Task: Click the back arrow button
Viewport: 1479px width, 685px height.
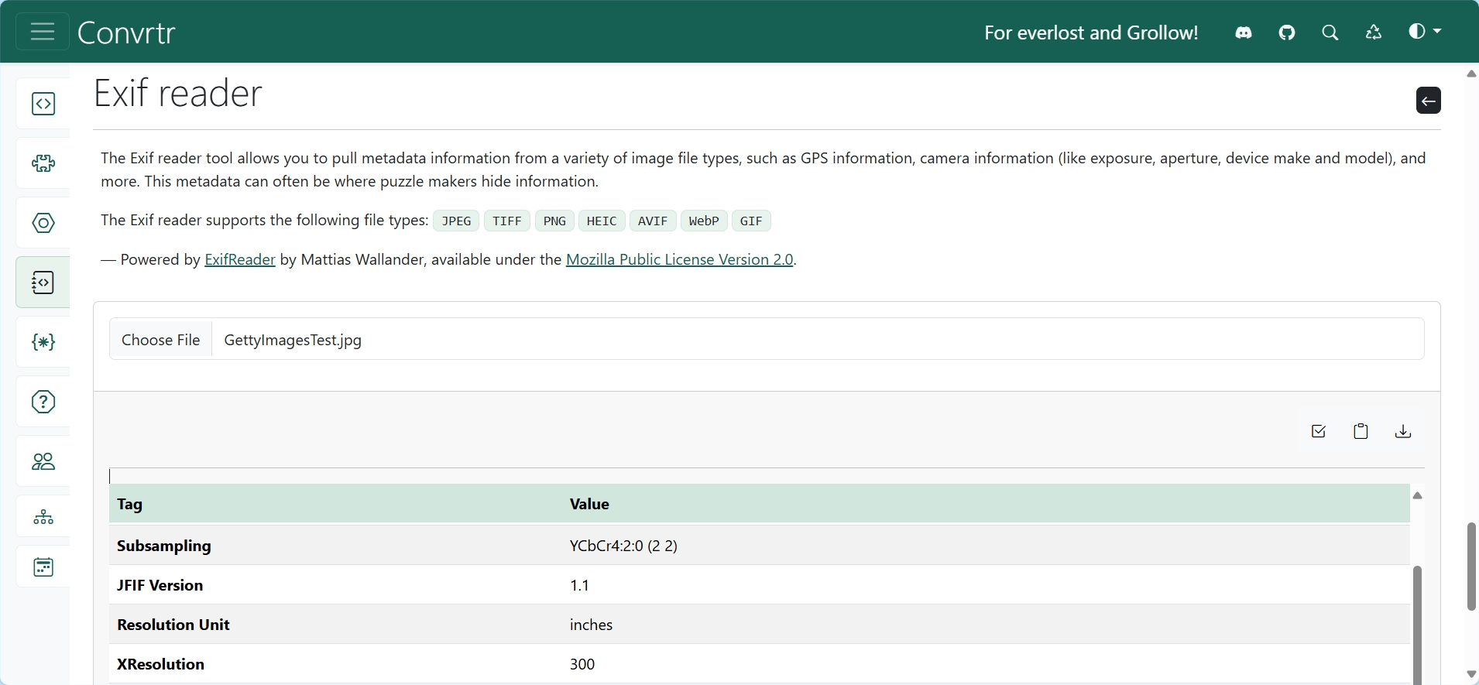Action: tap(1428, 101)
